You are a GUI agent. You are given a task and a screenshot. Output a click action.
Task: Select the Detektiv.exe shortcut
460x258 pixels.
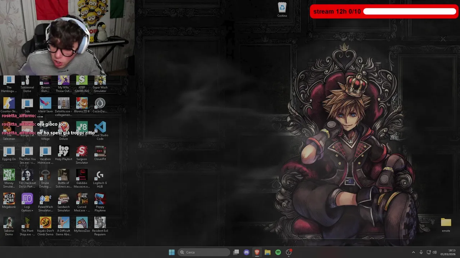tap(64, 107)
